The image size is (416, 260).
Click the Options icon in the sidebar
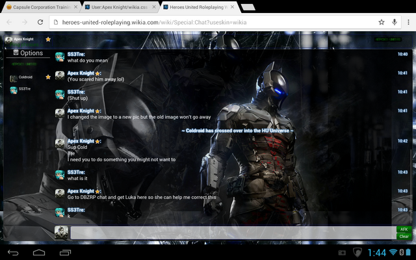[16, 52]
